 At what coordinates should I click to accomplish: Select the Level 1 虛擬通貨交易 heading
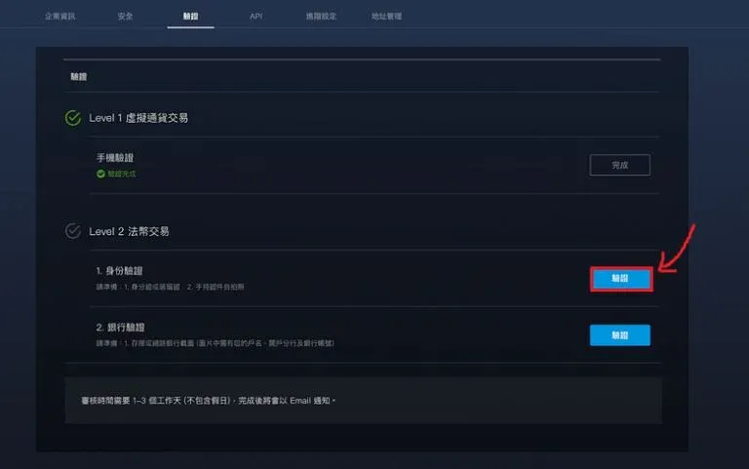pyautogui.click(x=138, y=118)
